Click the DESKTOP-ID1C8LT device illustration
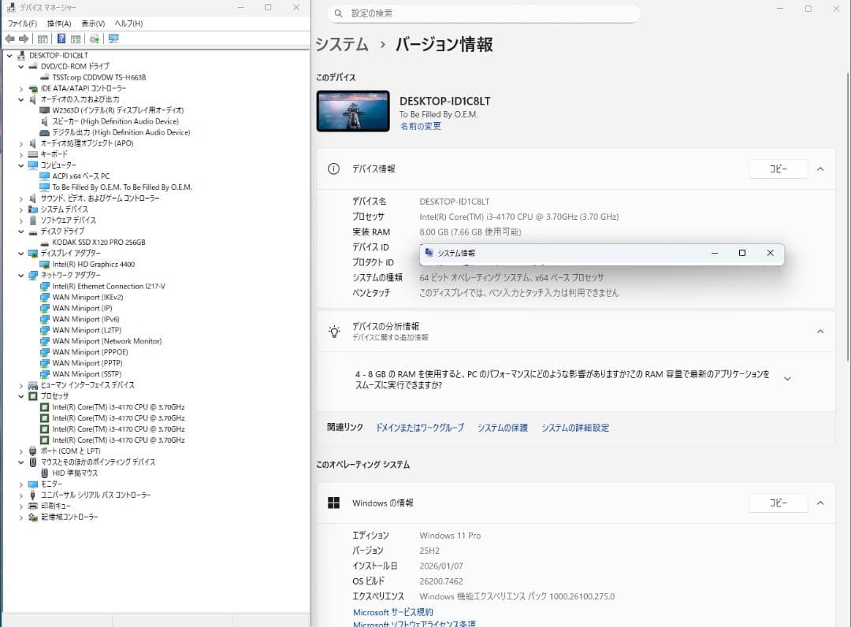This screenshot has width=851, height=627. pyautogui.click(x=352, y=110)
